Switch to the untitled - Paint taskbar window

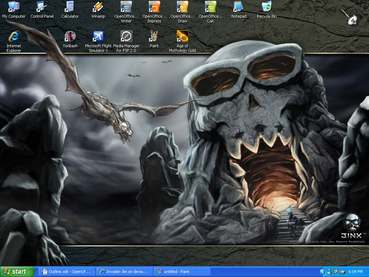pos(182,272)
